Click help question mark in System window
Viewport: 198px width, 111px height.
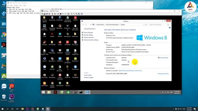point(170,28)
